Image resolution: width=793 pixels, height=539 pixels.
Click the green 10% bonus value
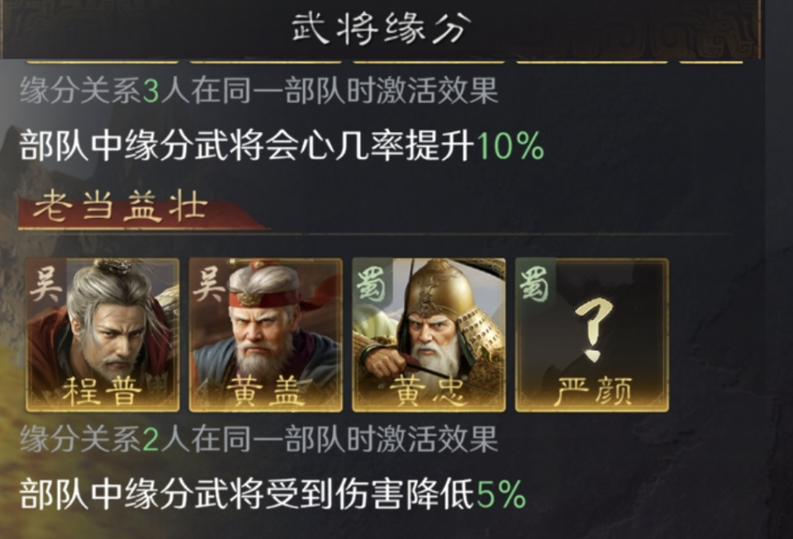pos(510,146)
